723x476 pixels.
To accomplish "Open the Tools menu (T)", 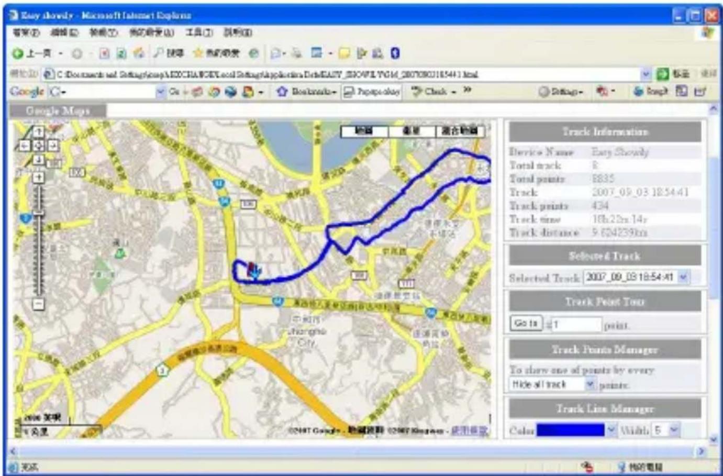I will (199, 32).
